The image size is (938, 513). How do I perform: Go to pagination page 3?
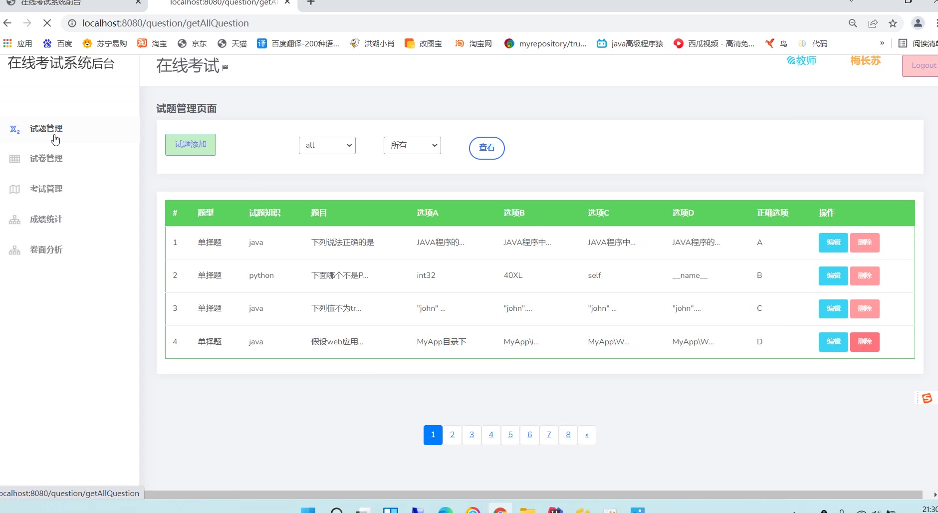coord(471,435)
